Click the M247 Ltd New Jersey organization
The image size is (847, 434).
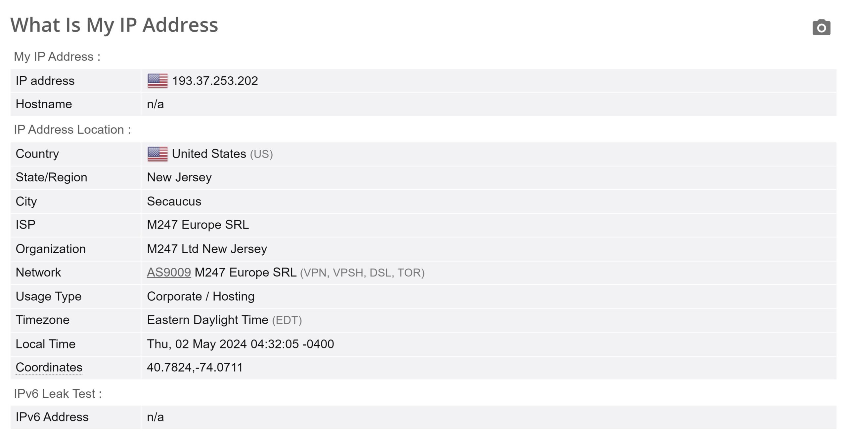coord(207,249)
